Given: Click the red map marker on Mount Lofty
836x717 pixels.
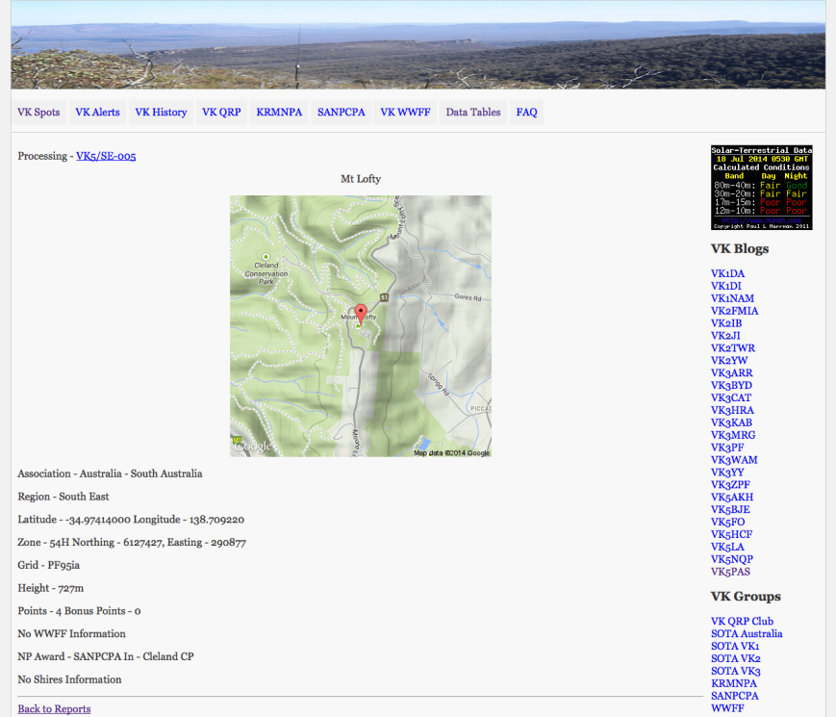Looking at the screenshot, I should [361, 312].
